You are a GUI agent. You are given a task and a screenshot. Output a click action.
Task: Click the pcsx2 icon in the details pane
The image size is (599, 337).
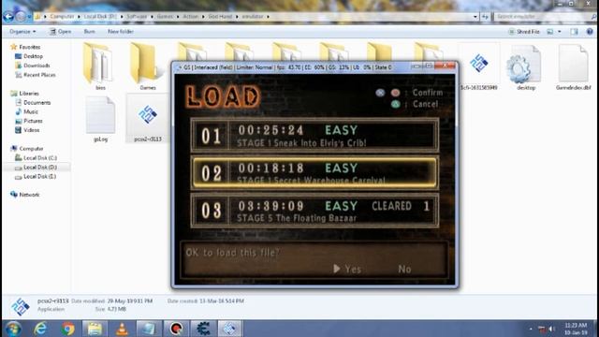point(20,306)
